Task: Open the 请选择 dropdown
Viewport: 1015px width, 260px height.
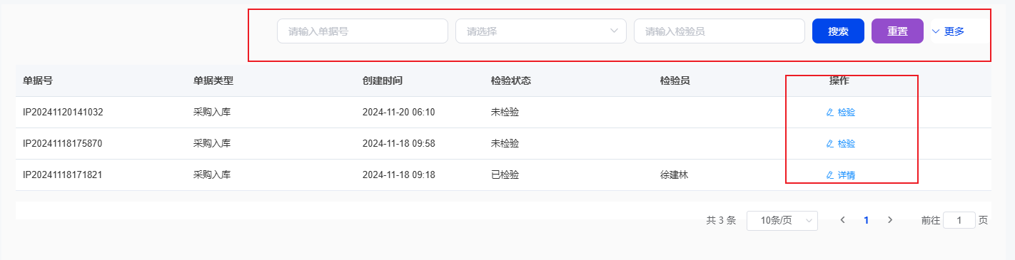Action: click(x=541, y=31)
